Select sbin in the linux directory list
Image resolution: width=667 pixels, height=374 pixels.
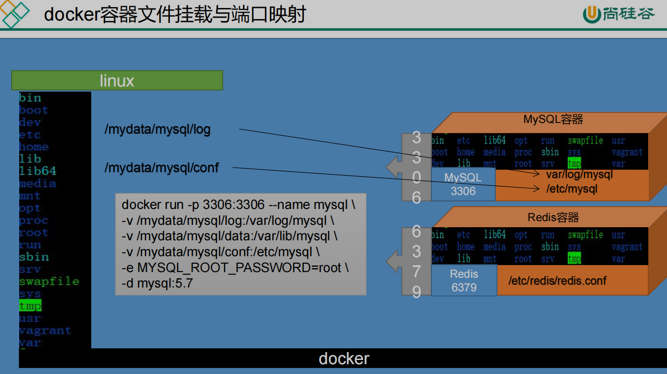(x=34, y=257)
